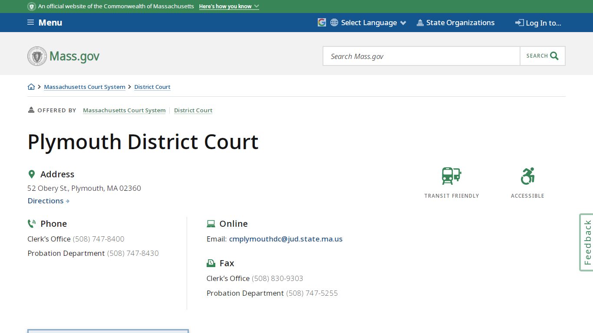Click the Log In arrow icon
The height and width of the screenshot is (333, 593).
click(x=519, y=23)
